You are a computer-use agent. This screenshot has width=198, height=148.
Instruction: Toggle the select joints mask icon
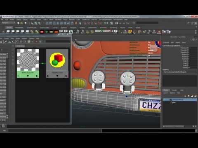pyautogui.click(x=51, y=23)
